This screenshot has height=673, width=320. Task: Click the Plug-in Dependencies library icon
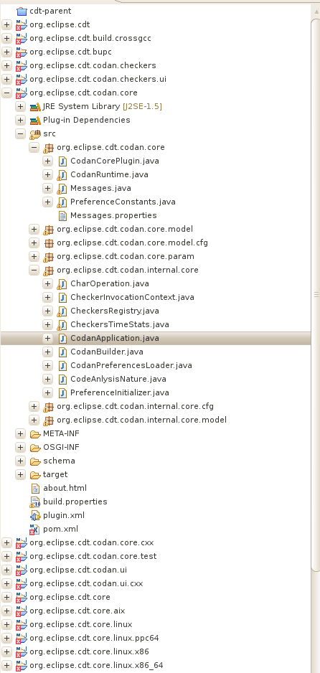35,121
